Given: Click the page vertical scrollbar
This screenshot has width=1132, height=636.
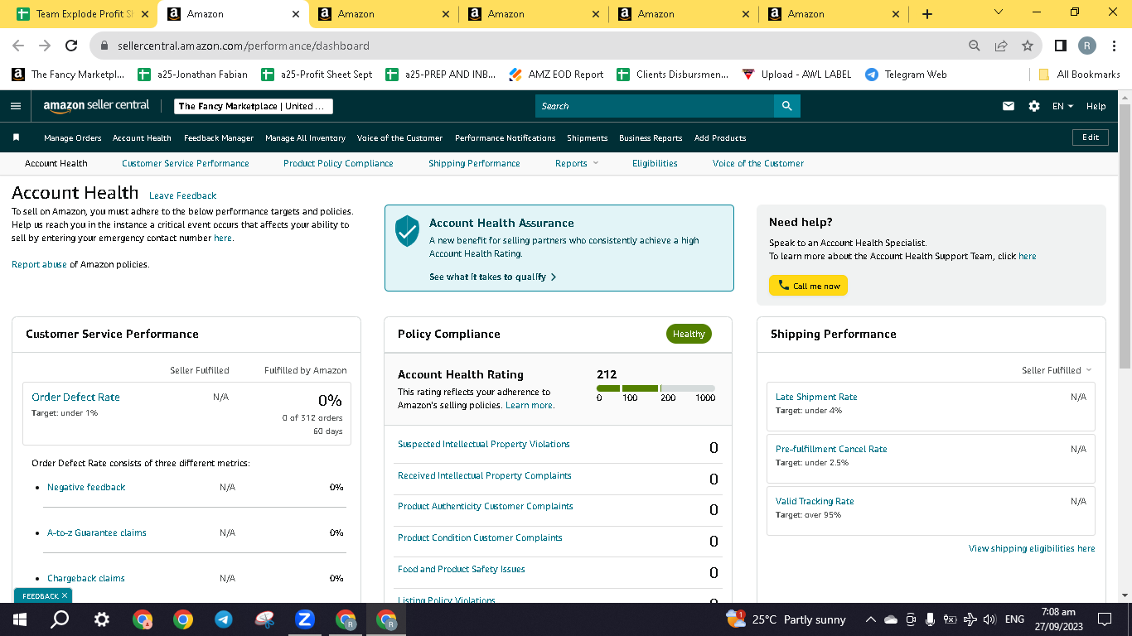Looking at the screenshot, I should tap(1125, 236).
